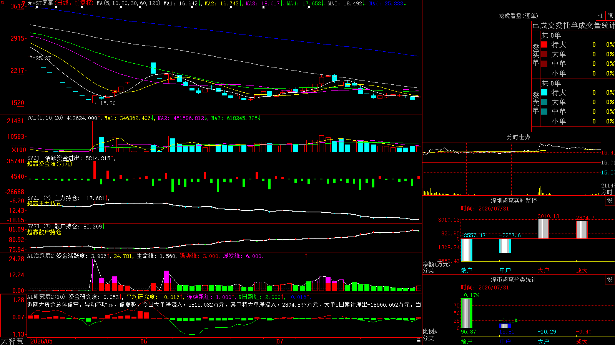The image size is (615, 345).
Task: Open 设 settings for 深圳超赢实时监控
Action: point(610,200)
